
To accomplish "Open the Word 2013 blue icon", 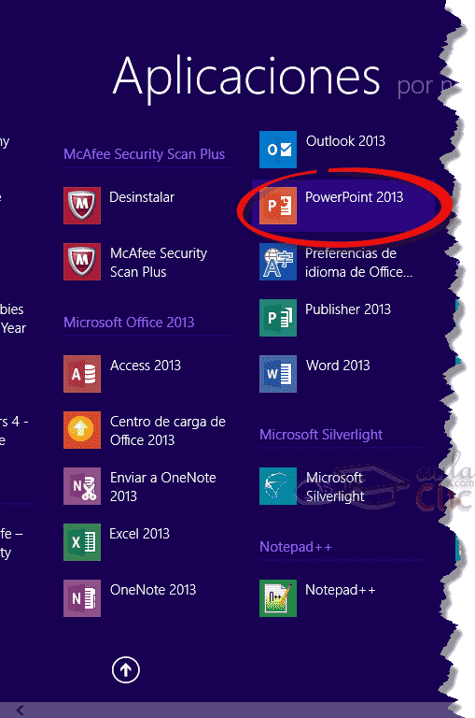I will [278, 374].
